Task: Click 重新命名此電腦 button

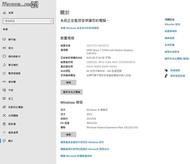Action: pyautogui.click(x=72, y=92)
